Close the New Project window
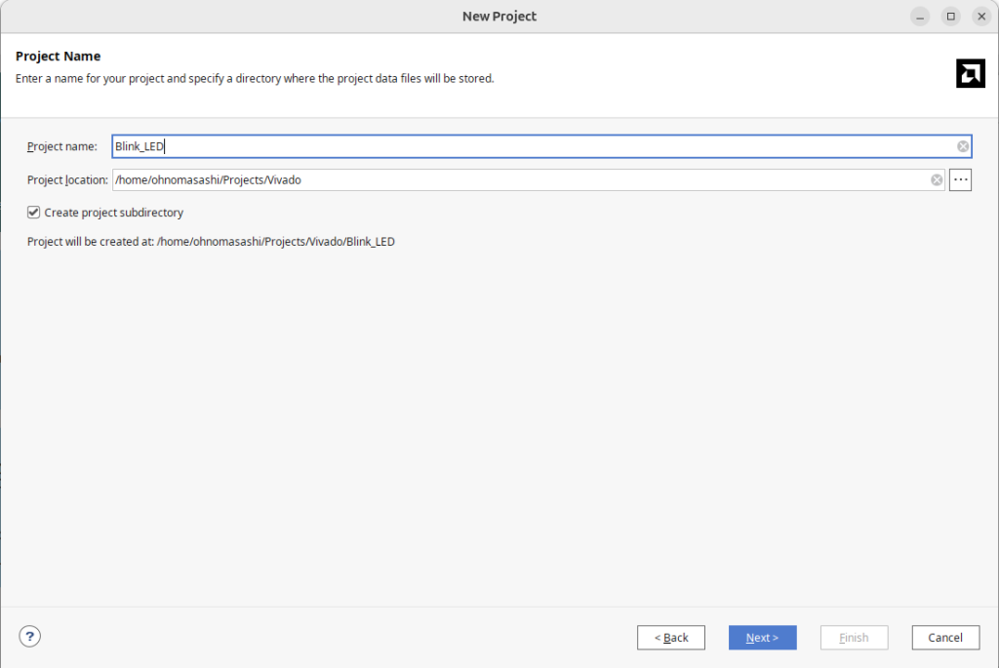The width and height of the screenshot is (999, 668). tap(981, 17)
